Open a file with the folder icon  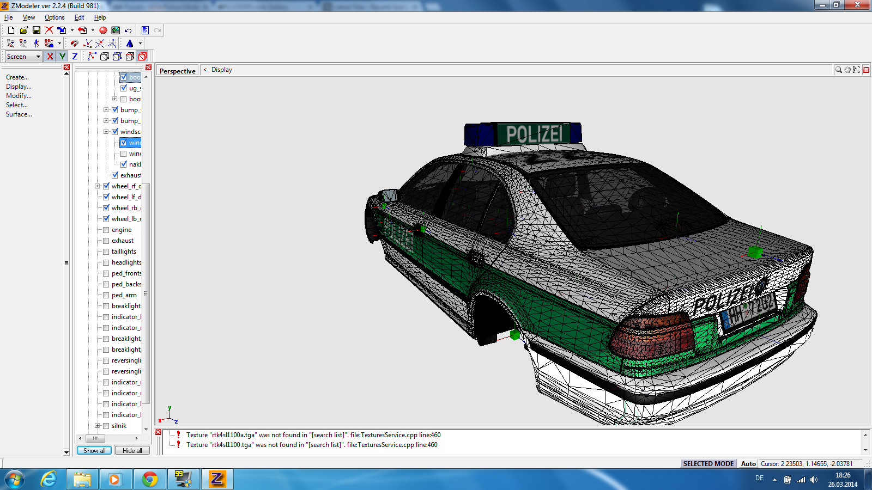pyautogui.click(x=23, y=30)
